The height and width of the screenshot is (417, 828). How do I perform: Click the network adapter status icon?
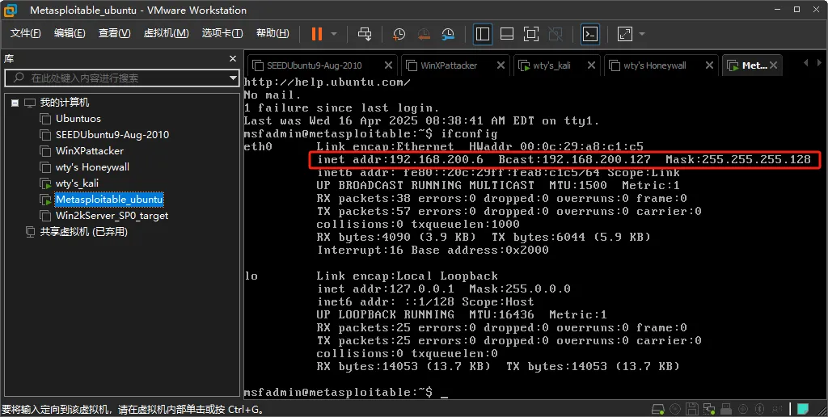click(709, 409)
